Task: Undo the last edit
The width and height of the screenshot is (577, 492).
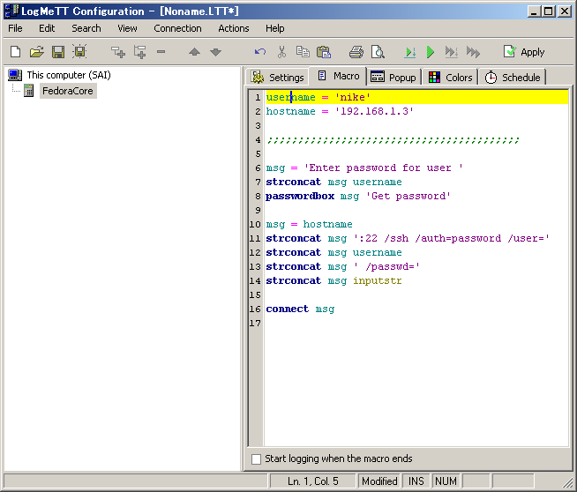Action: (x=259, y=52)
